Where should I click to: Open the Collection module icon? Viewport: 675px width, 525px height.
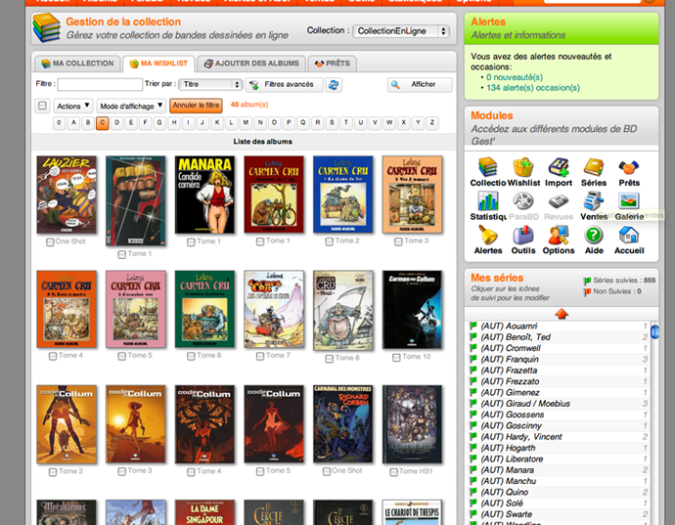pyautogui.click(x=488, y=167)
